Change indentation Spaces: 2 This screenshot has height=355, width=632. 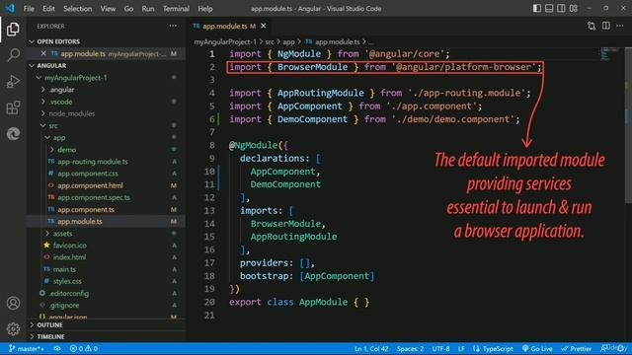click(x=410, y=348)
